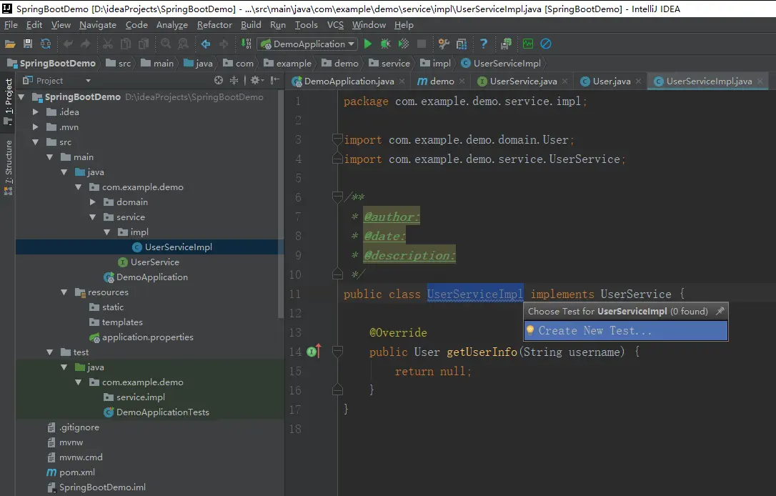Open the Refactor menu
Image resolution: width=776 pixels, height=496 pixels.
pos(214,25)
